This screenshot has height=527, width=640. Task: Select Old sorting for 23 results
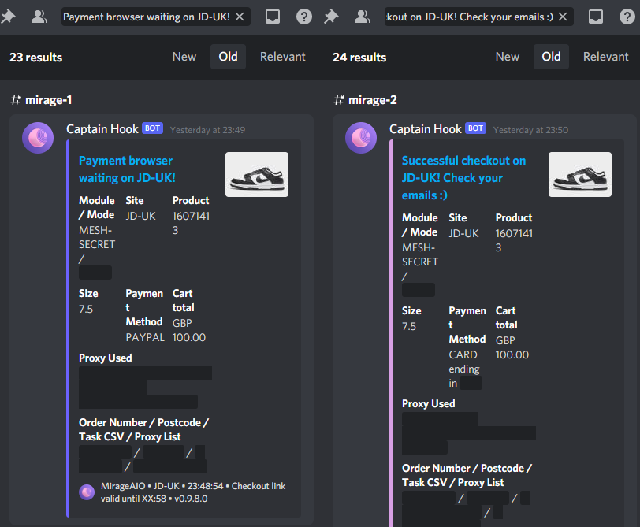click(x=228, y=57)
